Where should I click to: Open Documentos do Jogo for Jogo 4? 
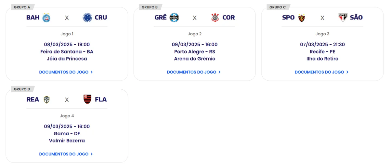[66, 154]
